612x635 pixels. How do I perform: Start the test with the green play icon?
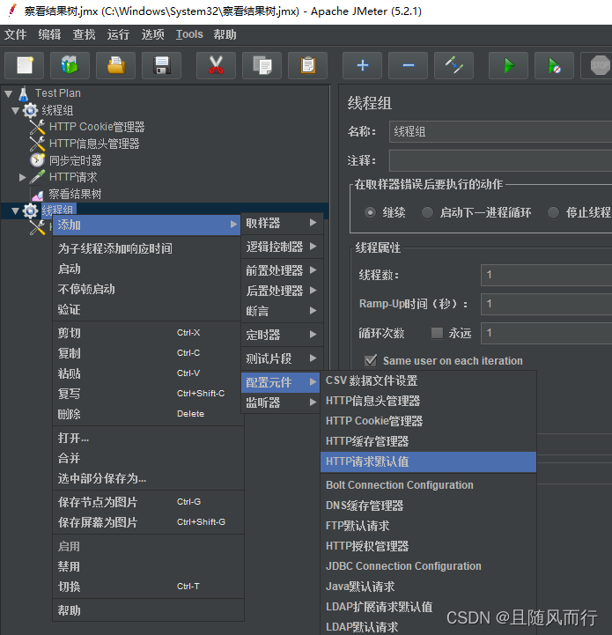(509, 65)
